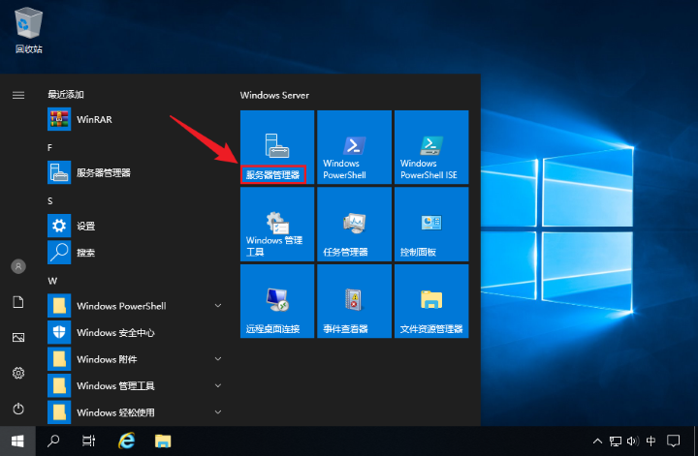Open the Power button in start sidebar

click(x=18, y=409)
